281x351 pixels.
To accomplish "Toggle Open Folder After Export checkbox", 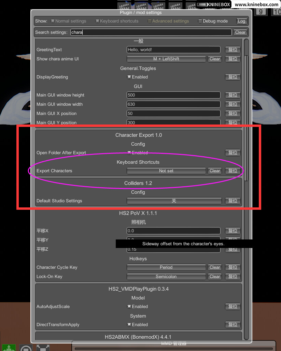I will point(129,153).
